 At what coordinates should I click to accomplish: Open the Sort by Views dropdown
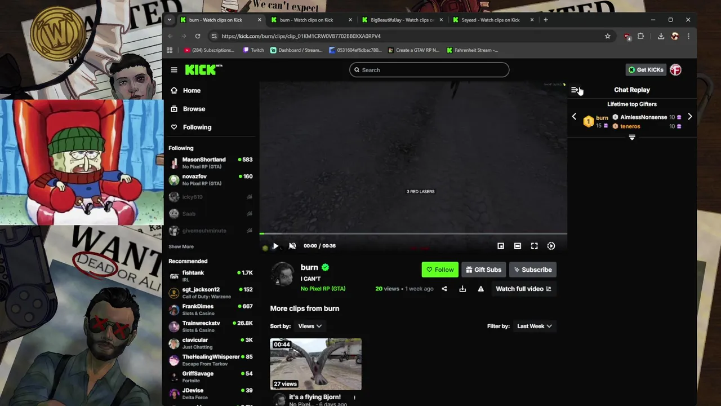[x=310, y=326]
